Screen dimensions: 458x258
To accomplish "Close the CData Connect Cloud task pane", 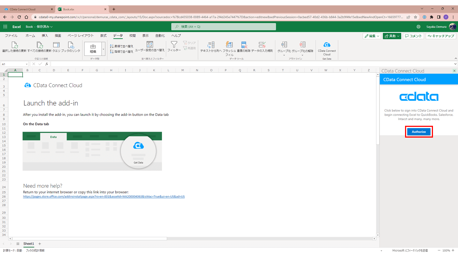I will click(454, 71).
